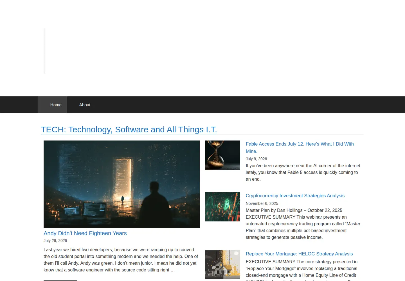
Task: Click the "November 6, 2025" post date
Action: point(262,203)
